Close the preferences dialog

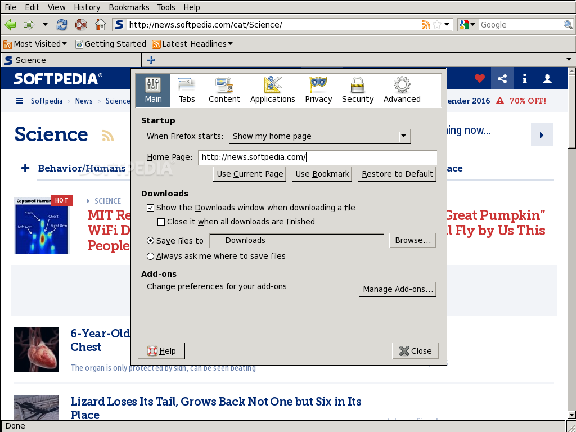(416, 351)
